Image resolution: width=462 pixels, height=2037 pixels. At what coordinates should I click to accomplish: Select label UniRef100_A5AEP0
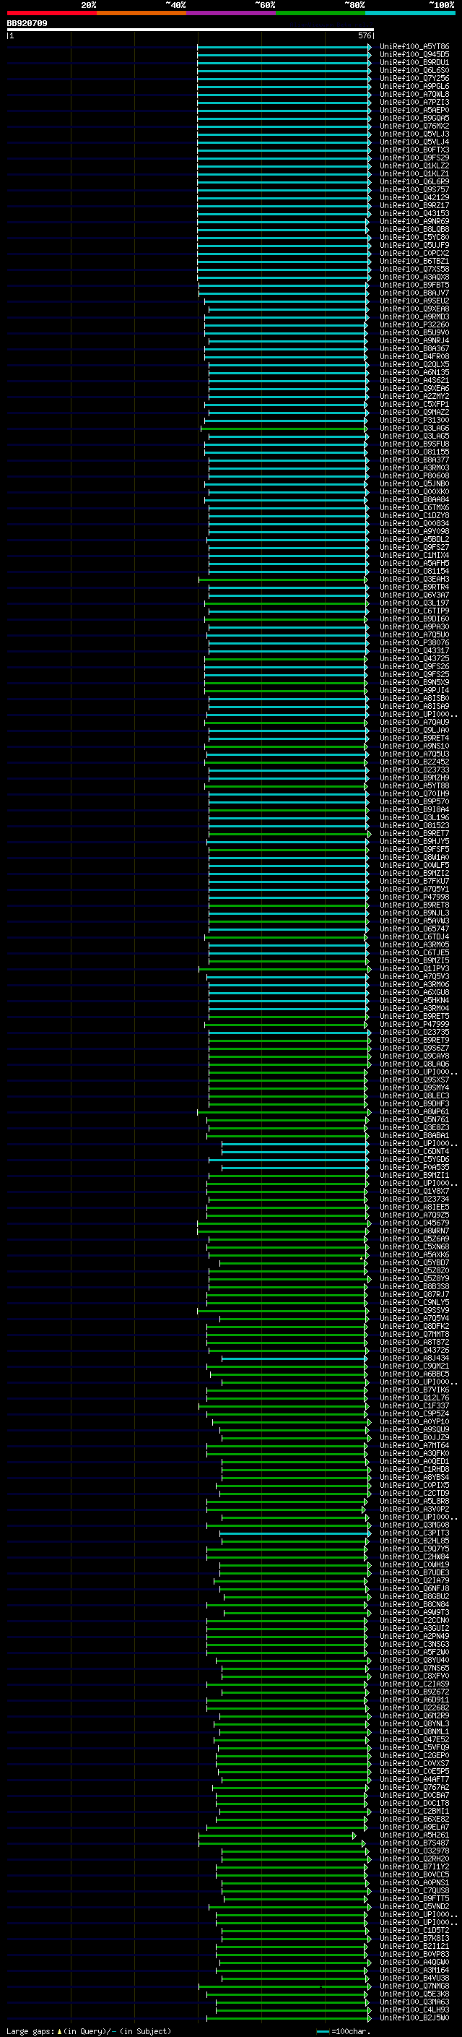pos(414,110)
